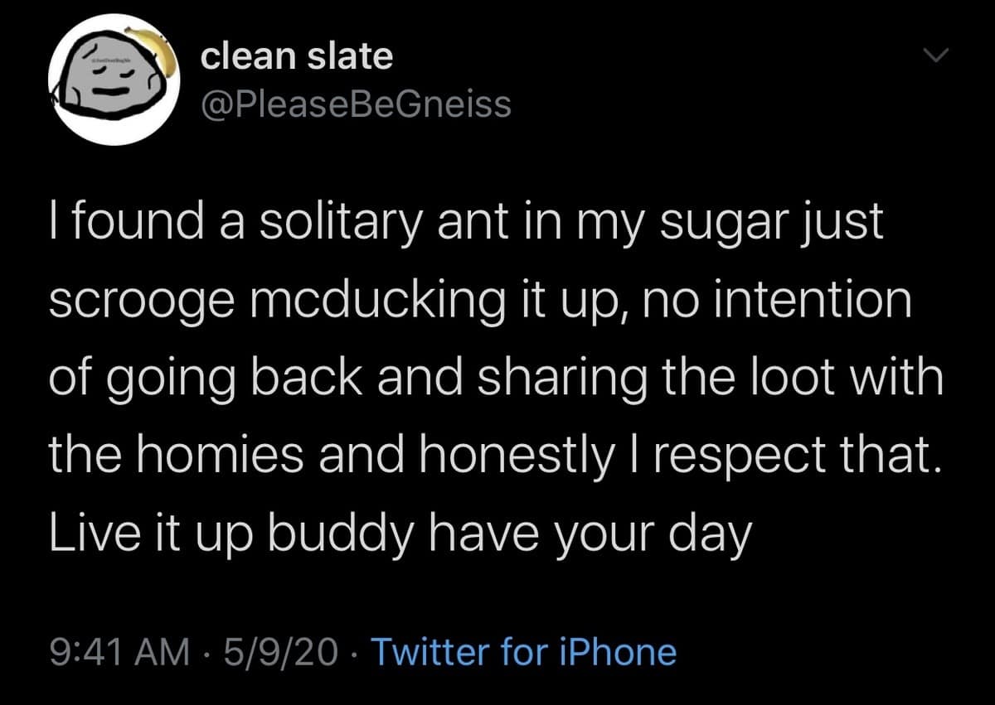Expand the tweet options chevron
The image size is (995, 705).
click(934, 56)
